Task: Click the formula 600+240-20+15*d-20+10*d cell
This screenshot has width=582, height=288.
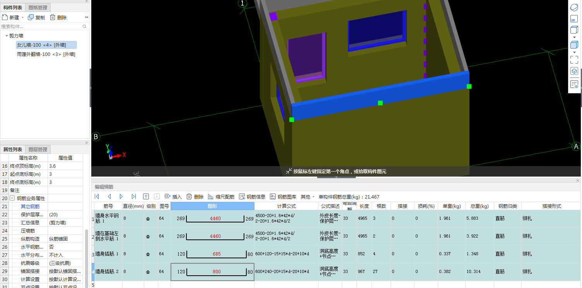Action: click(x=286, y=271)
